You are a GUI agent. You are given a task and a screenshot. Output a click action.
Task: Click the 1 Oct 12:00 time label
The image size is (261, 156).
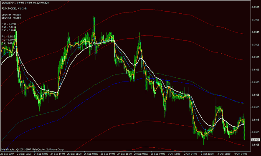pos(174,154)
